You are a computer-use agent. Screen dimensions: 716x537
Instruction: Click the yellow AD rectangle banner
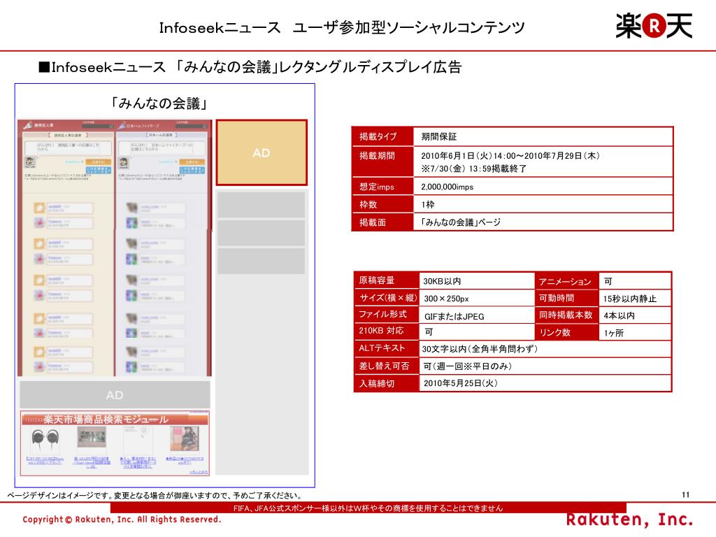pyautogui.click(x=262, y=152)
